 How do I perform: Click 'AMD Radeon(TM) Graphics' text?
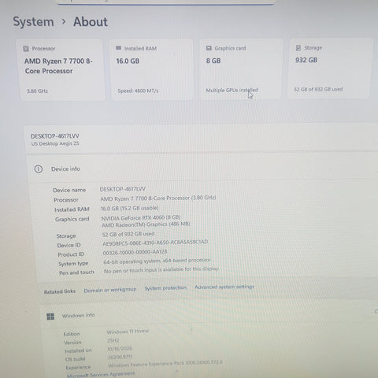(146, 224)
